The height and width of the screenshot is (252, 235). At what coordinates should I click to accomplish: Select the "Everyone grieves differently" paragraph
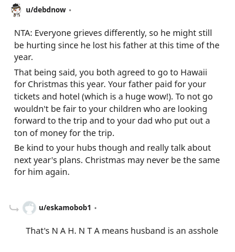pyautogui.click(x=117, y=45)
